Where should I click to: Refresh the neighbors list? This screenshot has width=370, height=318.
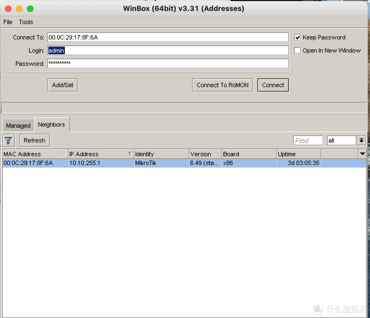pyautogui.click(x=35, y=140)
